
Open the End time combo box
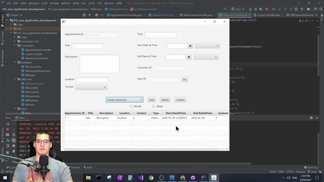(206, 57)
